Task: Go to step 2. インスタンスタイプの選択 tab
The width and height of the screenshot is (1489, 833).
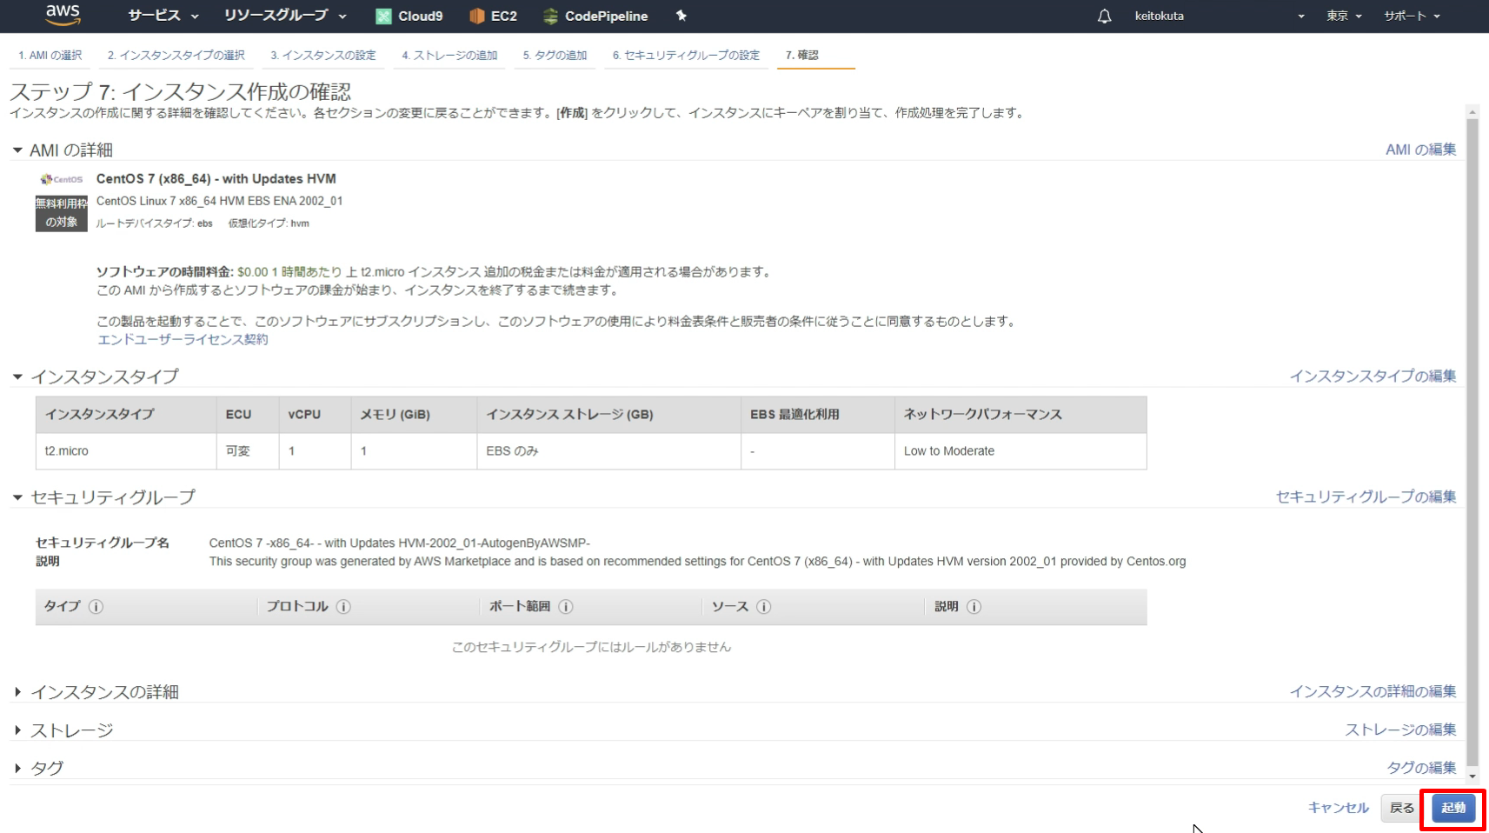Action: pos(176,55)
